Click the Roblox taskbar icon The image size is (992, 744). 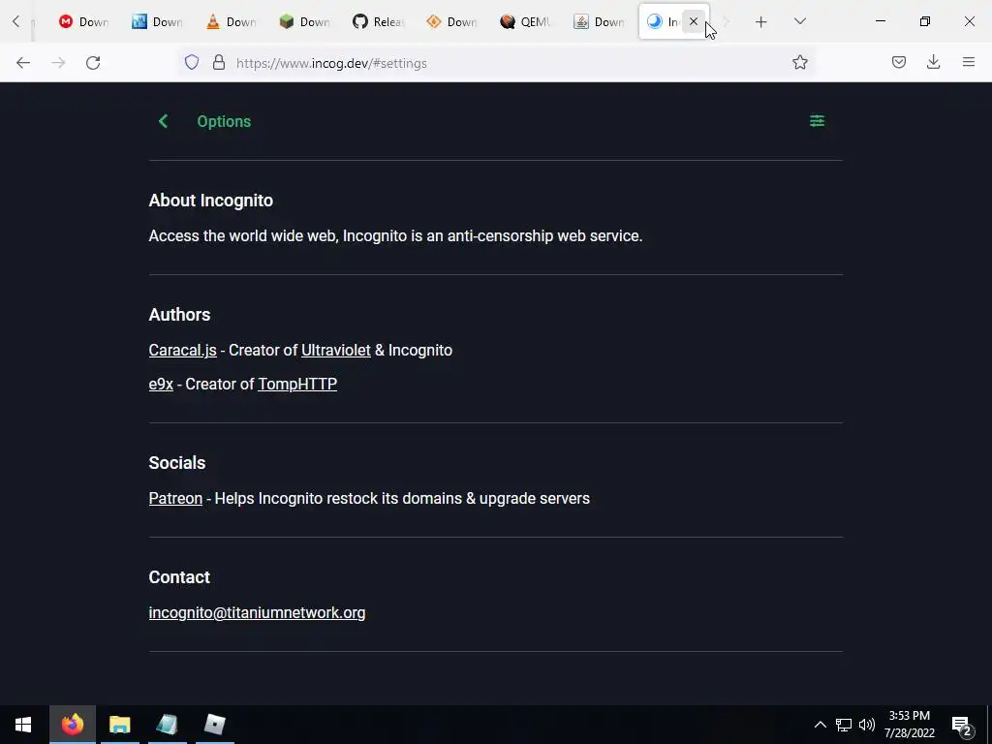pos(214,725)
